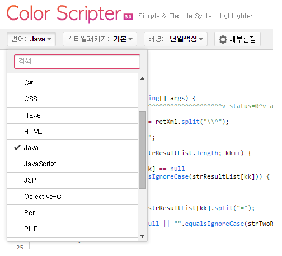Click the gear icon beside 세부설정

223,39
